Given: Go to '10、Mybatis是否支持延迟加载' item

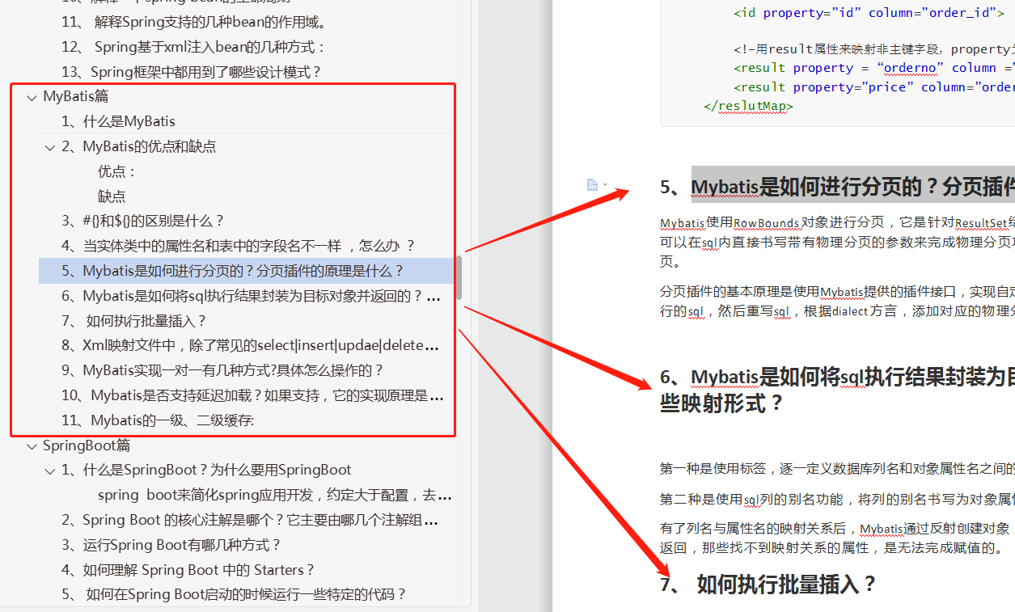Looking at the screenshot, I should click(x=252, y=396).
